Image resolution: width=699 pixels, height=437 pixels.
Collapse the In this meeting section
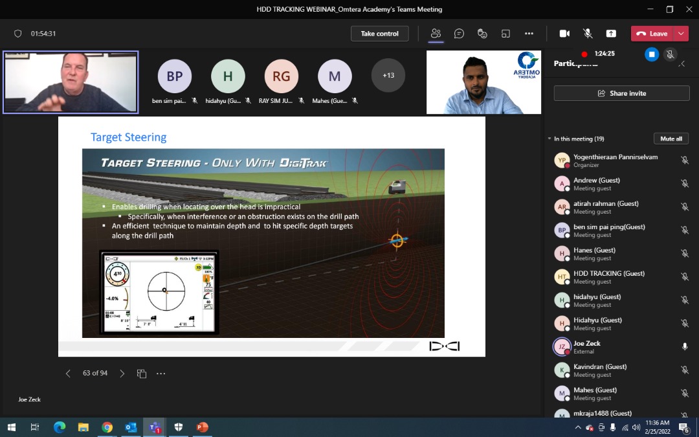click(x=549, y=139)
